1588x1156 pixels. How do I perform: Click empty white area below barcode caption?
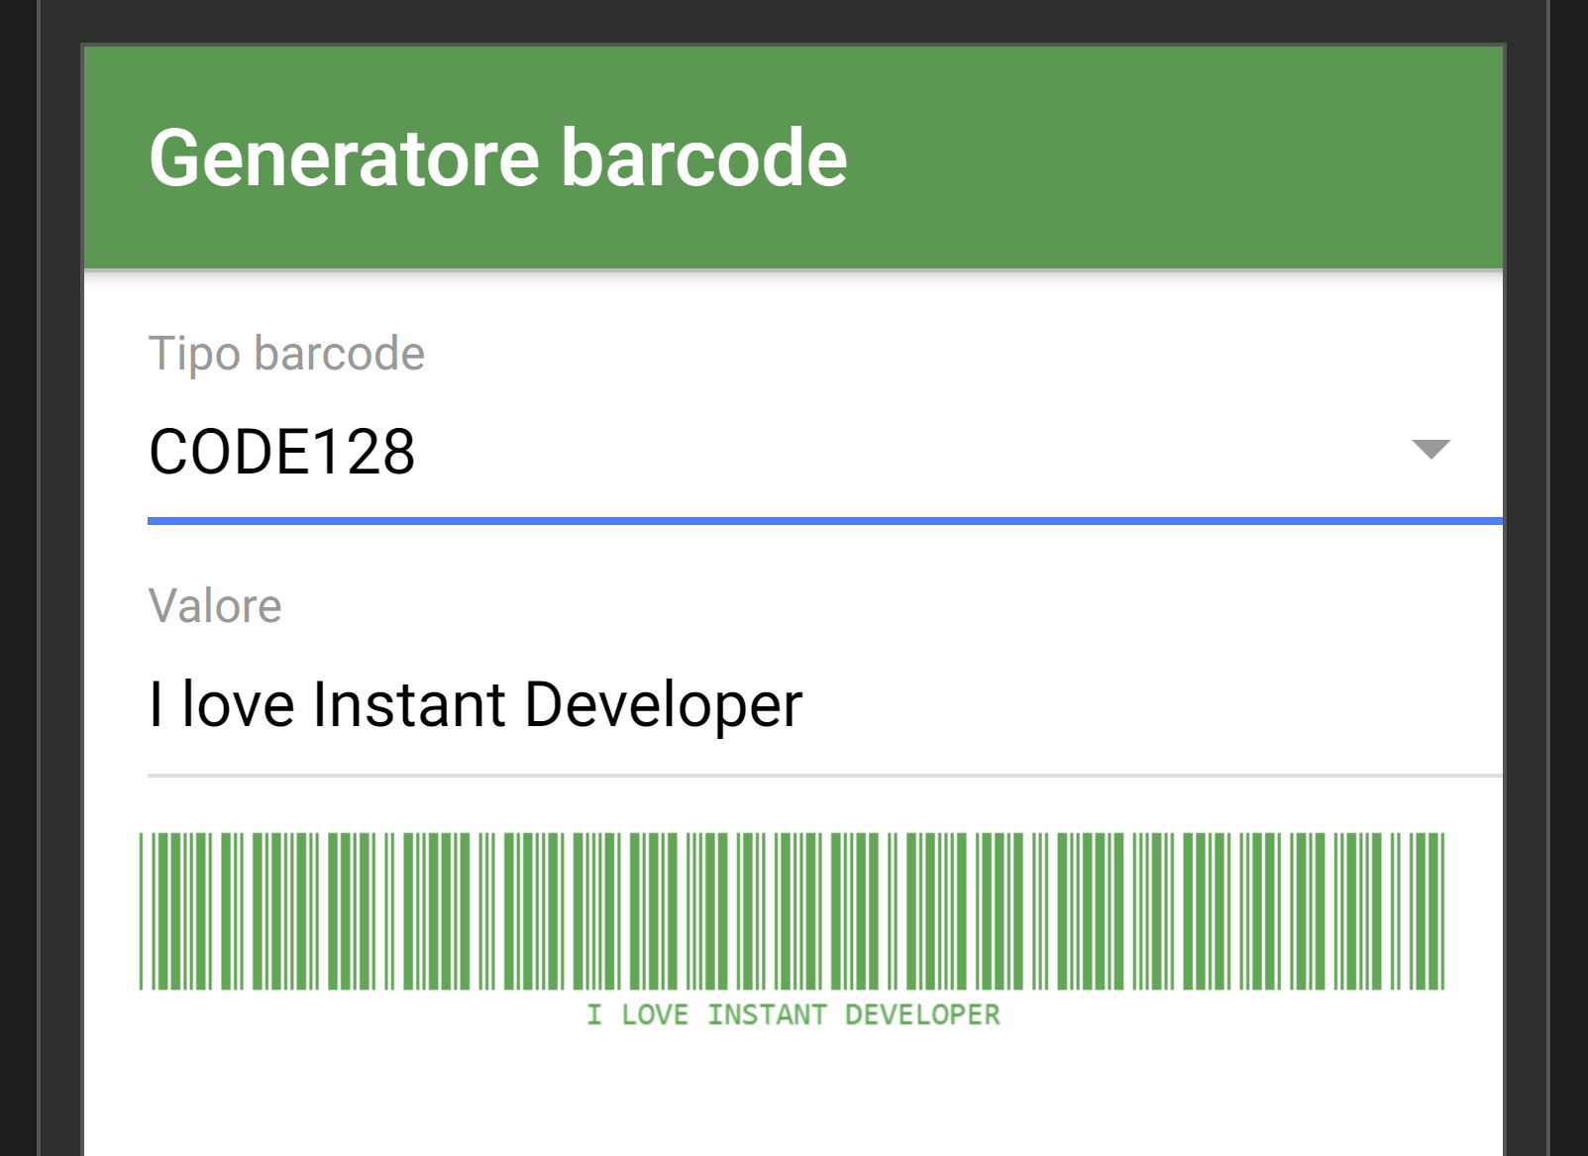coord(793,1100)
